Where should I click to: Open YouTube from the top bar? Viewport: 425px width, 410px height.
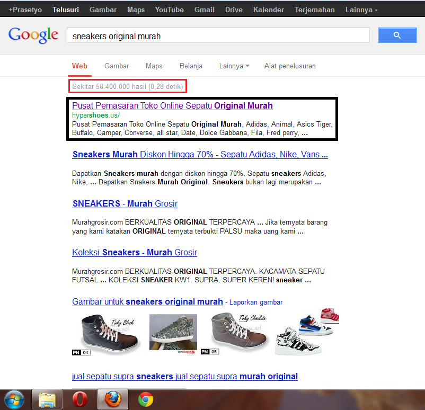(170, 10)
